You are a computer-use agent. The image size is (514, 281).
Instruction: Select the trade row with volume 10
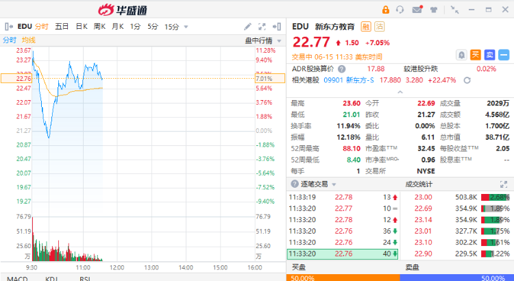343,208
